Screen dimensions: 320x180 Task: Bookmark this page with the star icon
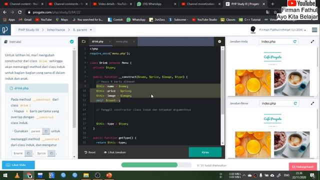click(x=275, y=12)
